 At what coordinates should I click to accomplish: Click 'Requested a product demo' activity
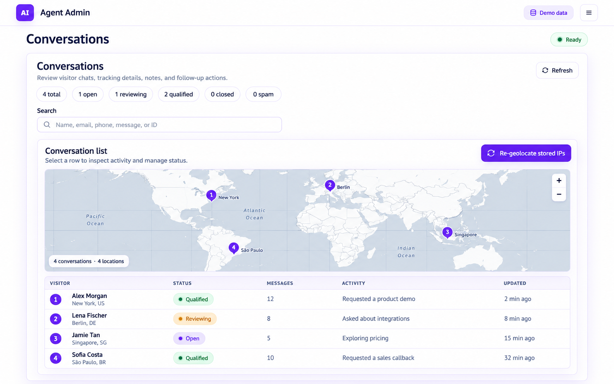(x=379, y=299)
